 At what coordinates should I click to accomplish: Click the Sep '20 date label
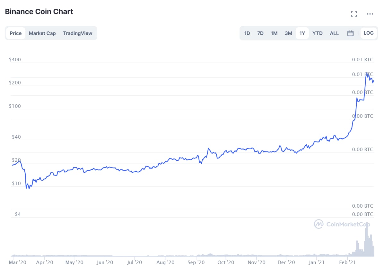pos(196,262)
